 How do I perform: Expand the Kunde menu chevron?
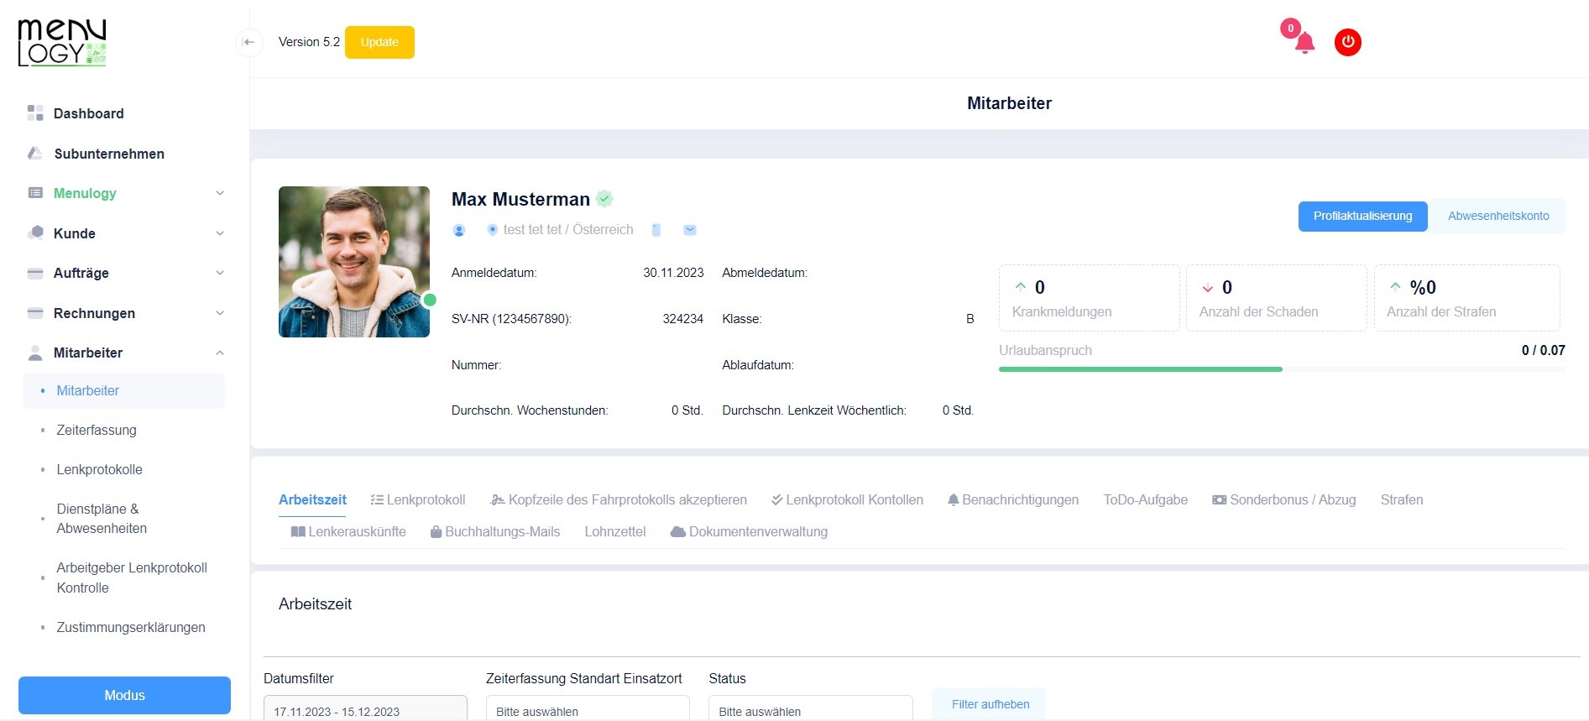click(220, 233)
